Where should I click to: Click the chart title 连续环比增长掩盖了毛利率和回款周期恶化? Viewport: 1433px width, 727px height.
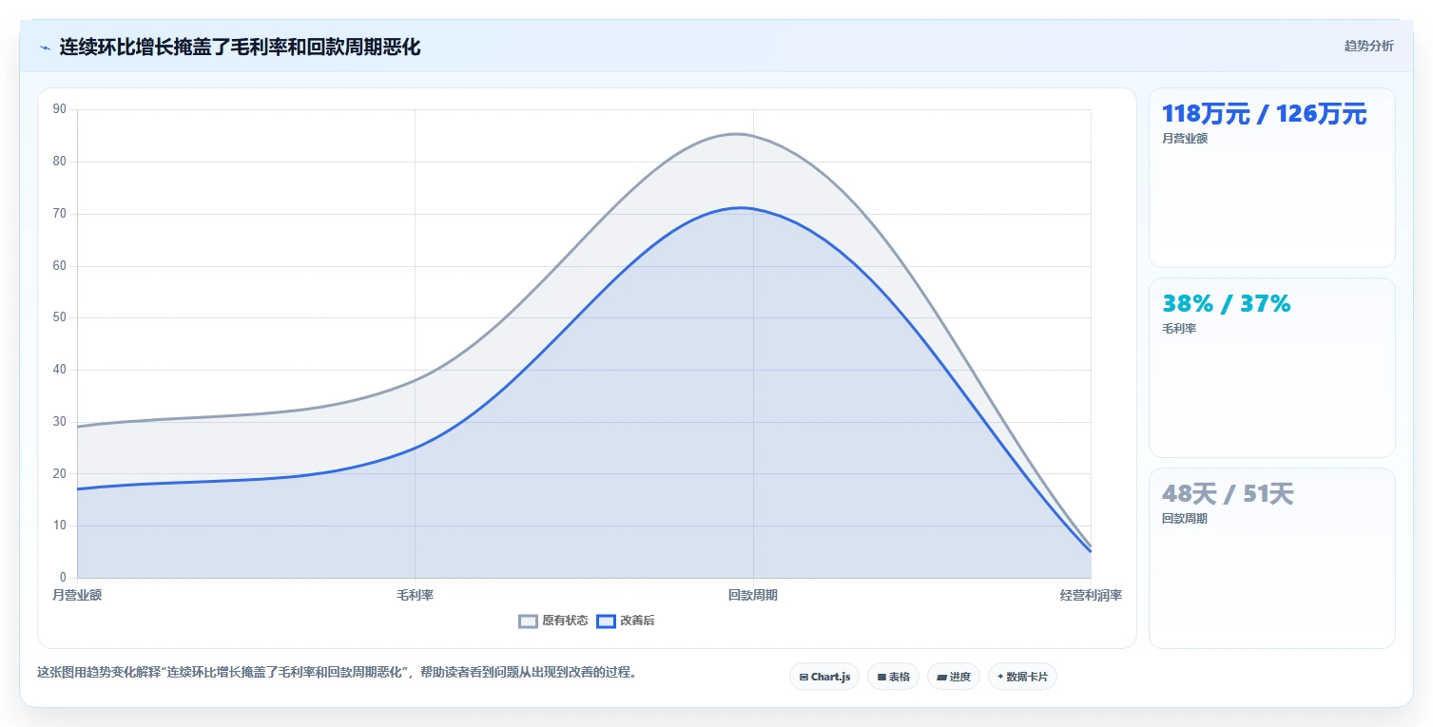pos(240,47)
